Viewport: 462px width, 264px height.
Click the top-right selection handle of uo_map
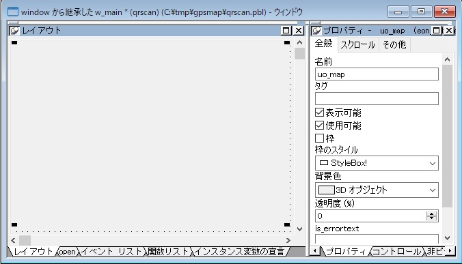coord(287,43)
